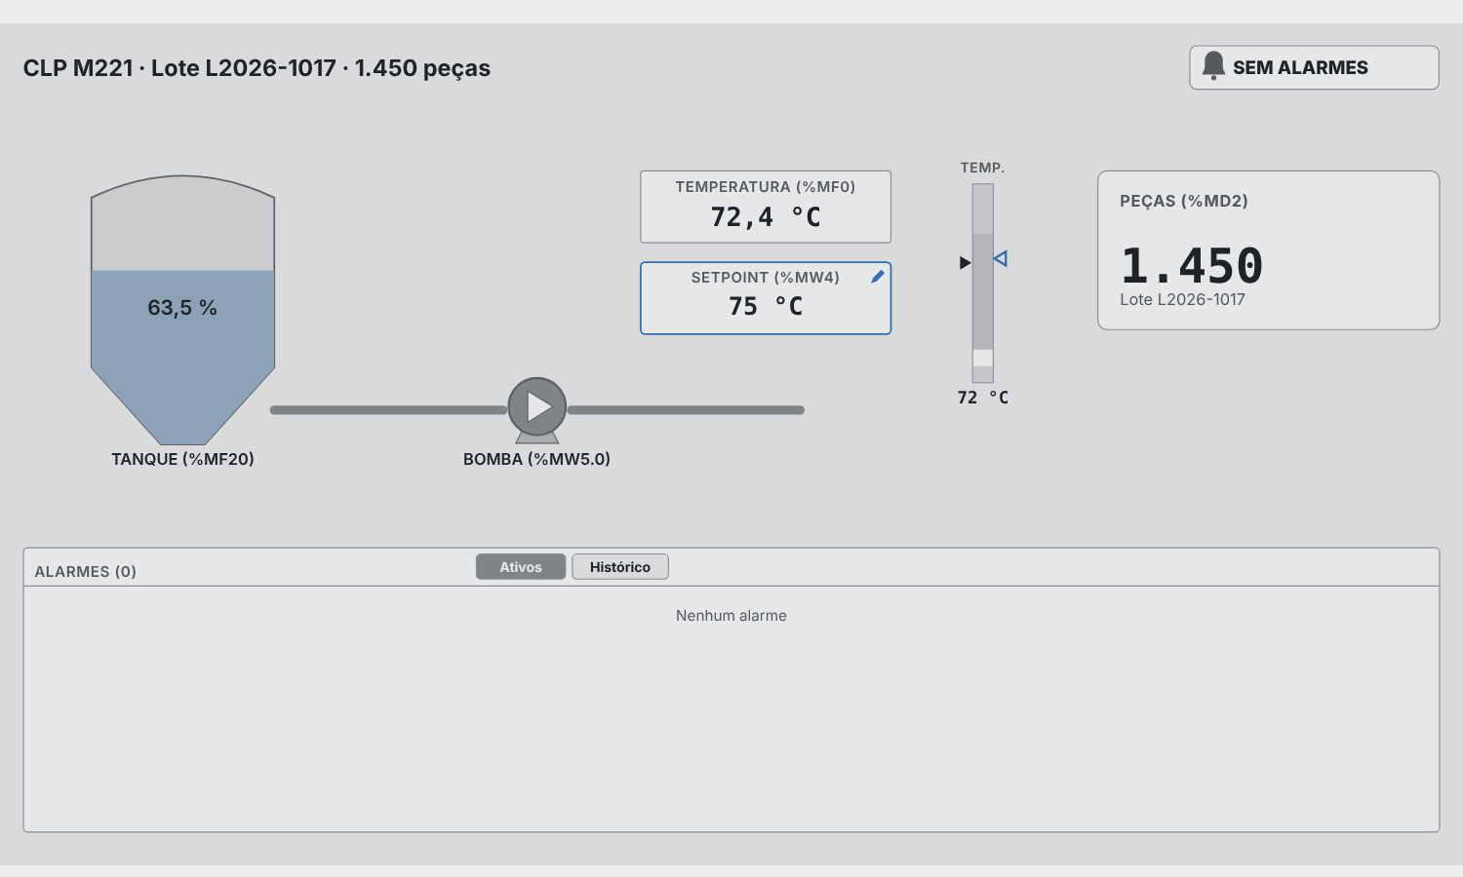This screenshot has height=877, width=1463.
Task: Click the 'Nenhum alarme' message
Action: pyautogui.click(x=731, y=616)
